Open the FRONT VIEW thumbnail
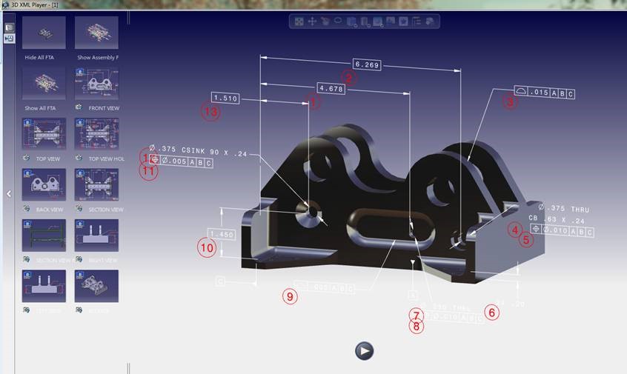Image resolution: width=627 pixels, height=374 pixels. click(x=96, y=84)
